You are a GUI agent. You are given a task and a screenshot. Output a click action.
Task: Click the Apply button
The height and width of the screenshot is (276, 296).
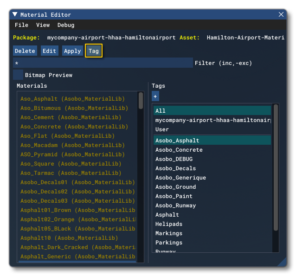72,51
